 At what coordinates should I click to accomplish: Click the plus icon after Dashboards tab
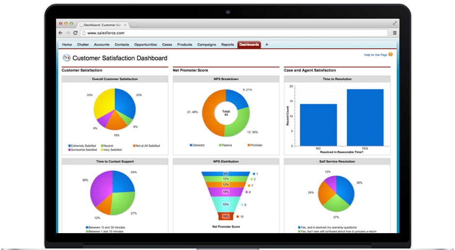coord(267,44)
